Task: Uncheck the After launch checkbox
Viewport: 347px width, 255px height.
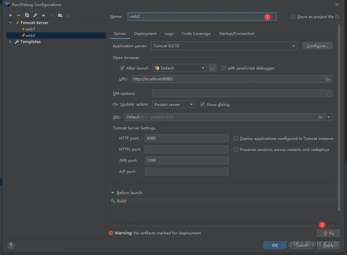Action: [122, 68]
